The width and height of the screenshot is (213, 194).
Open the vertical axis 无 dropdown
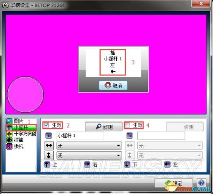click(x=89, y=155)
